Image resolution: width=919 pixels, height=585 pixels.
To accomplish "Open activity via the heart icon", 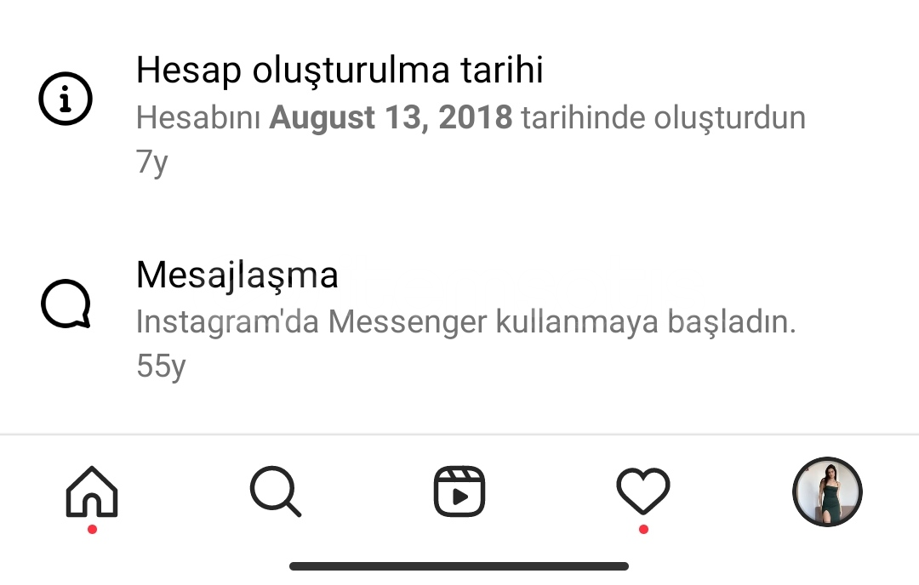I will click(x=643, y=491).
